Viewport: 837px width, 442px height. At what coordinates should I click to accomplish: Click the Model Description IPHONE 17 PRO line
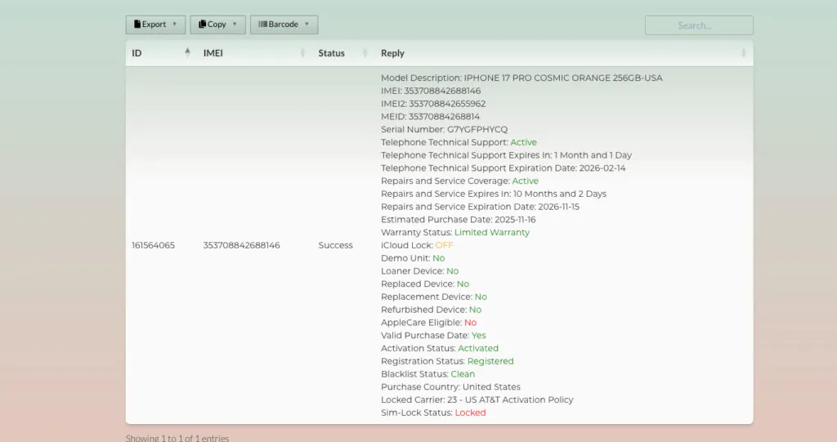click(521, 78)
